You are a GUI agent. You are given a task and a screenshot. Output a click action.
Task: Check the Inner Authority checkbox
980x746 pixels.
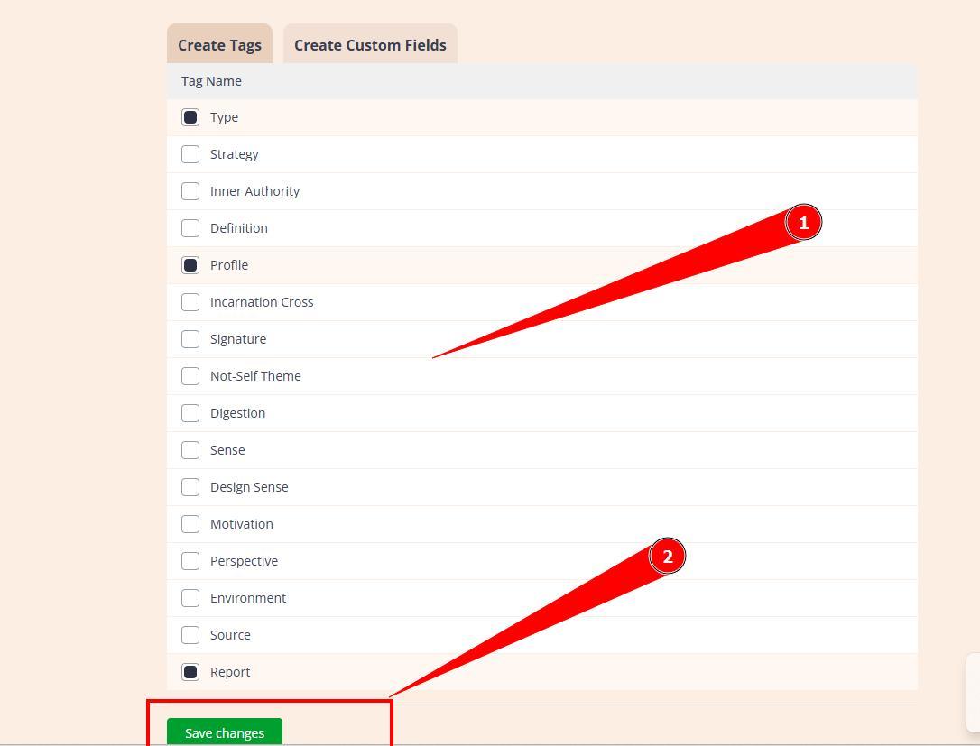pos(190,191)
